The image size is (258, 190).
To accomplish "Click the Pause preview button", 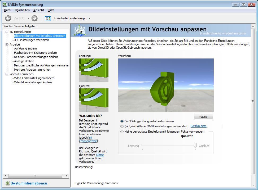I will (x=203, y=117).
